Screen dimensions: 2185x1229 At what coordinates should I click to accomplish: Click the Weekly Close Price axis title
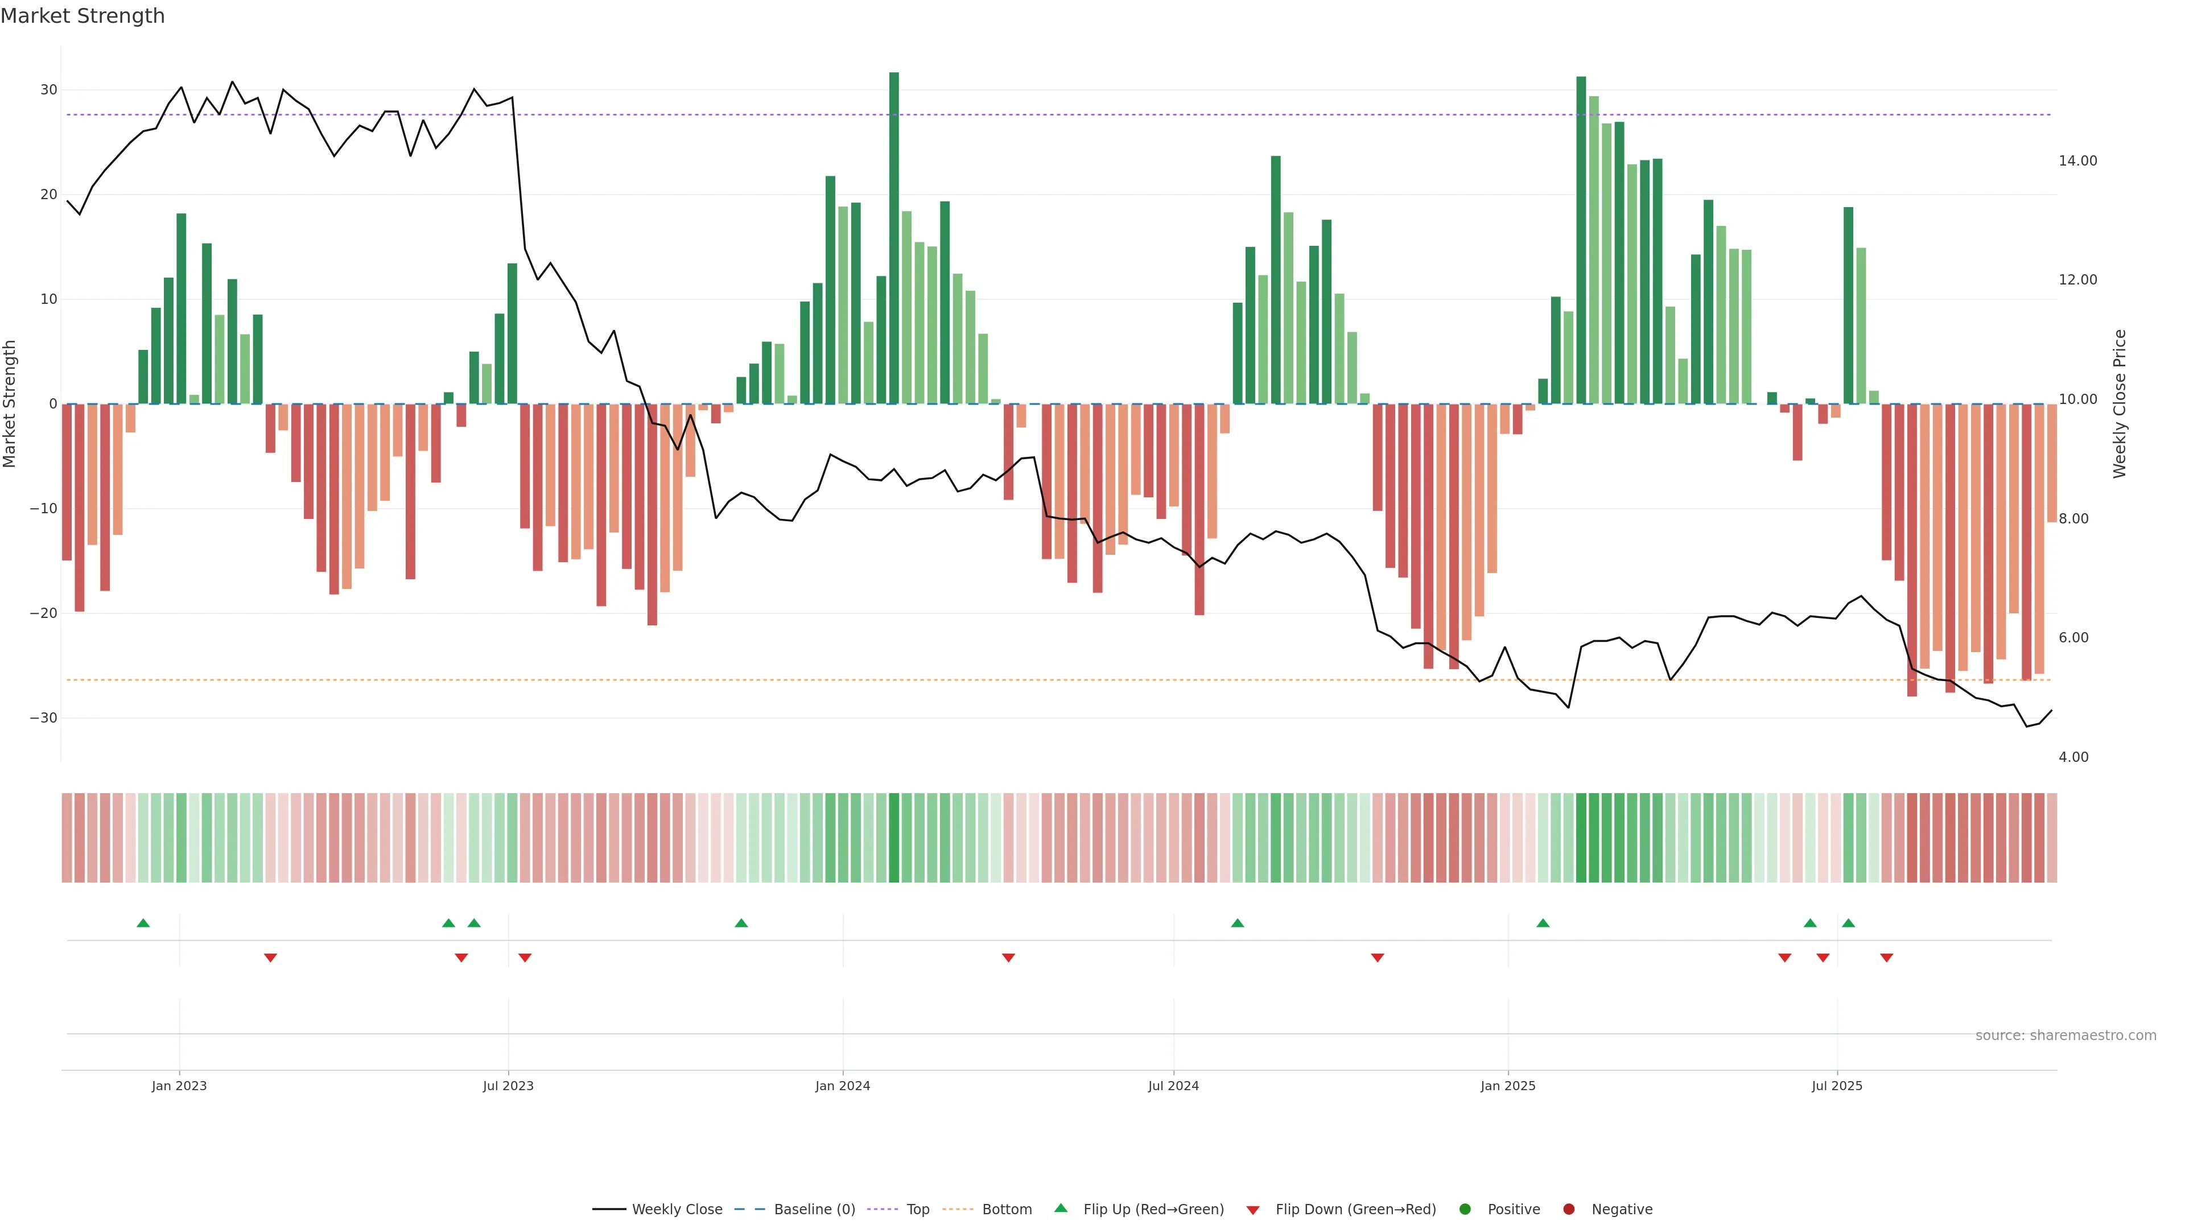tap(2120, 404)
